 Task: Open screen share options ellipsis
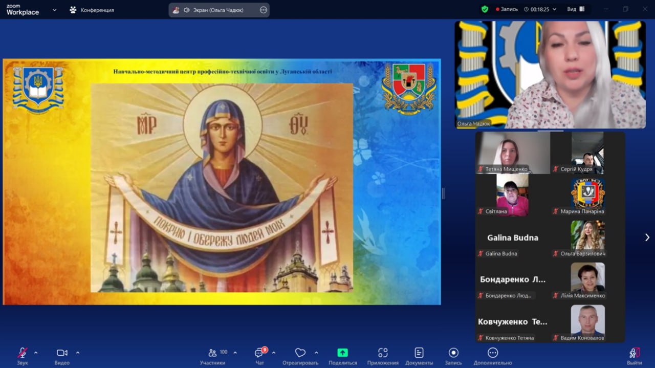[x=264, y=10]
